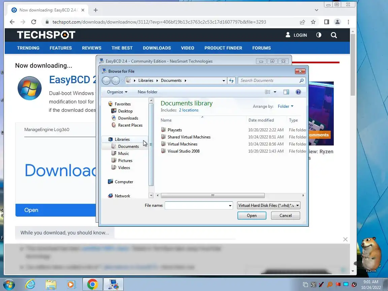
Task: Open TechSpot THE BEST menu
Action: (122, 48)
